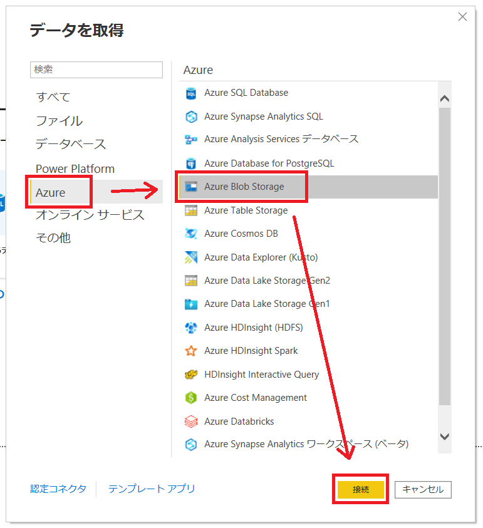Select Azure Data Explorer (Kusto) text
Image resolution: width=483 pixels, height=528 pixels.
tap(261, 257)
